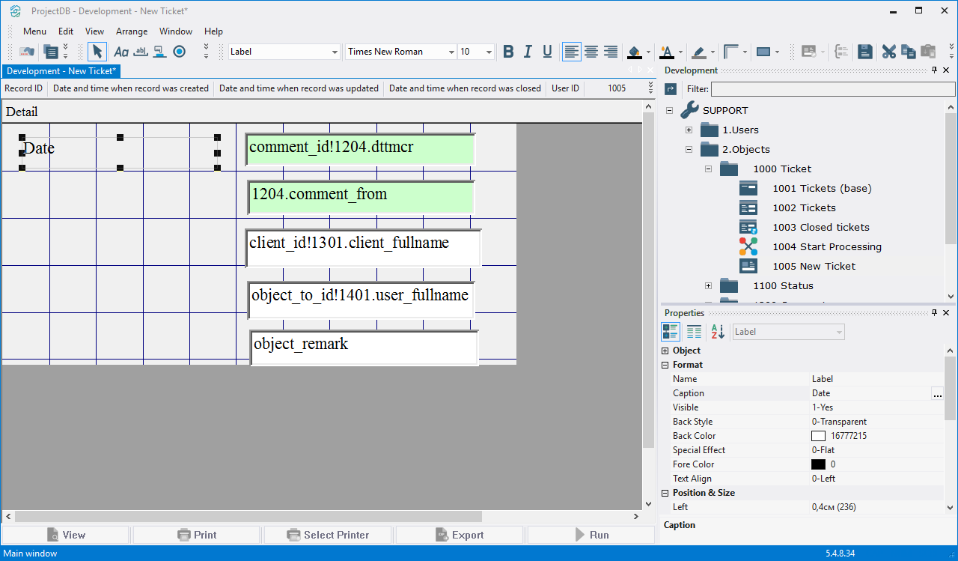Expand the 1.Users folder node
Screen dimensions: 958x561
689,130
